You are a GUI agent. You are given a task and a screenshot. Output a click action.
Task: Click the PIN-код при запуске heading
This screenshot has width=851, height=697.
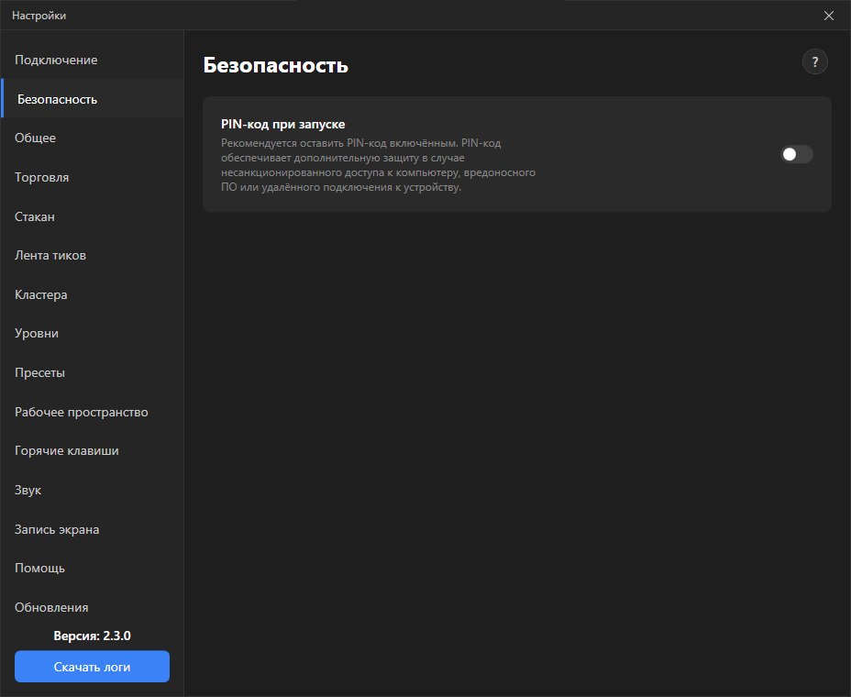[282, 125]
